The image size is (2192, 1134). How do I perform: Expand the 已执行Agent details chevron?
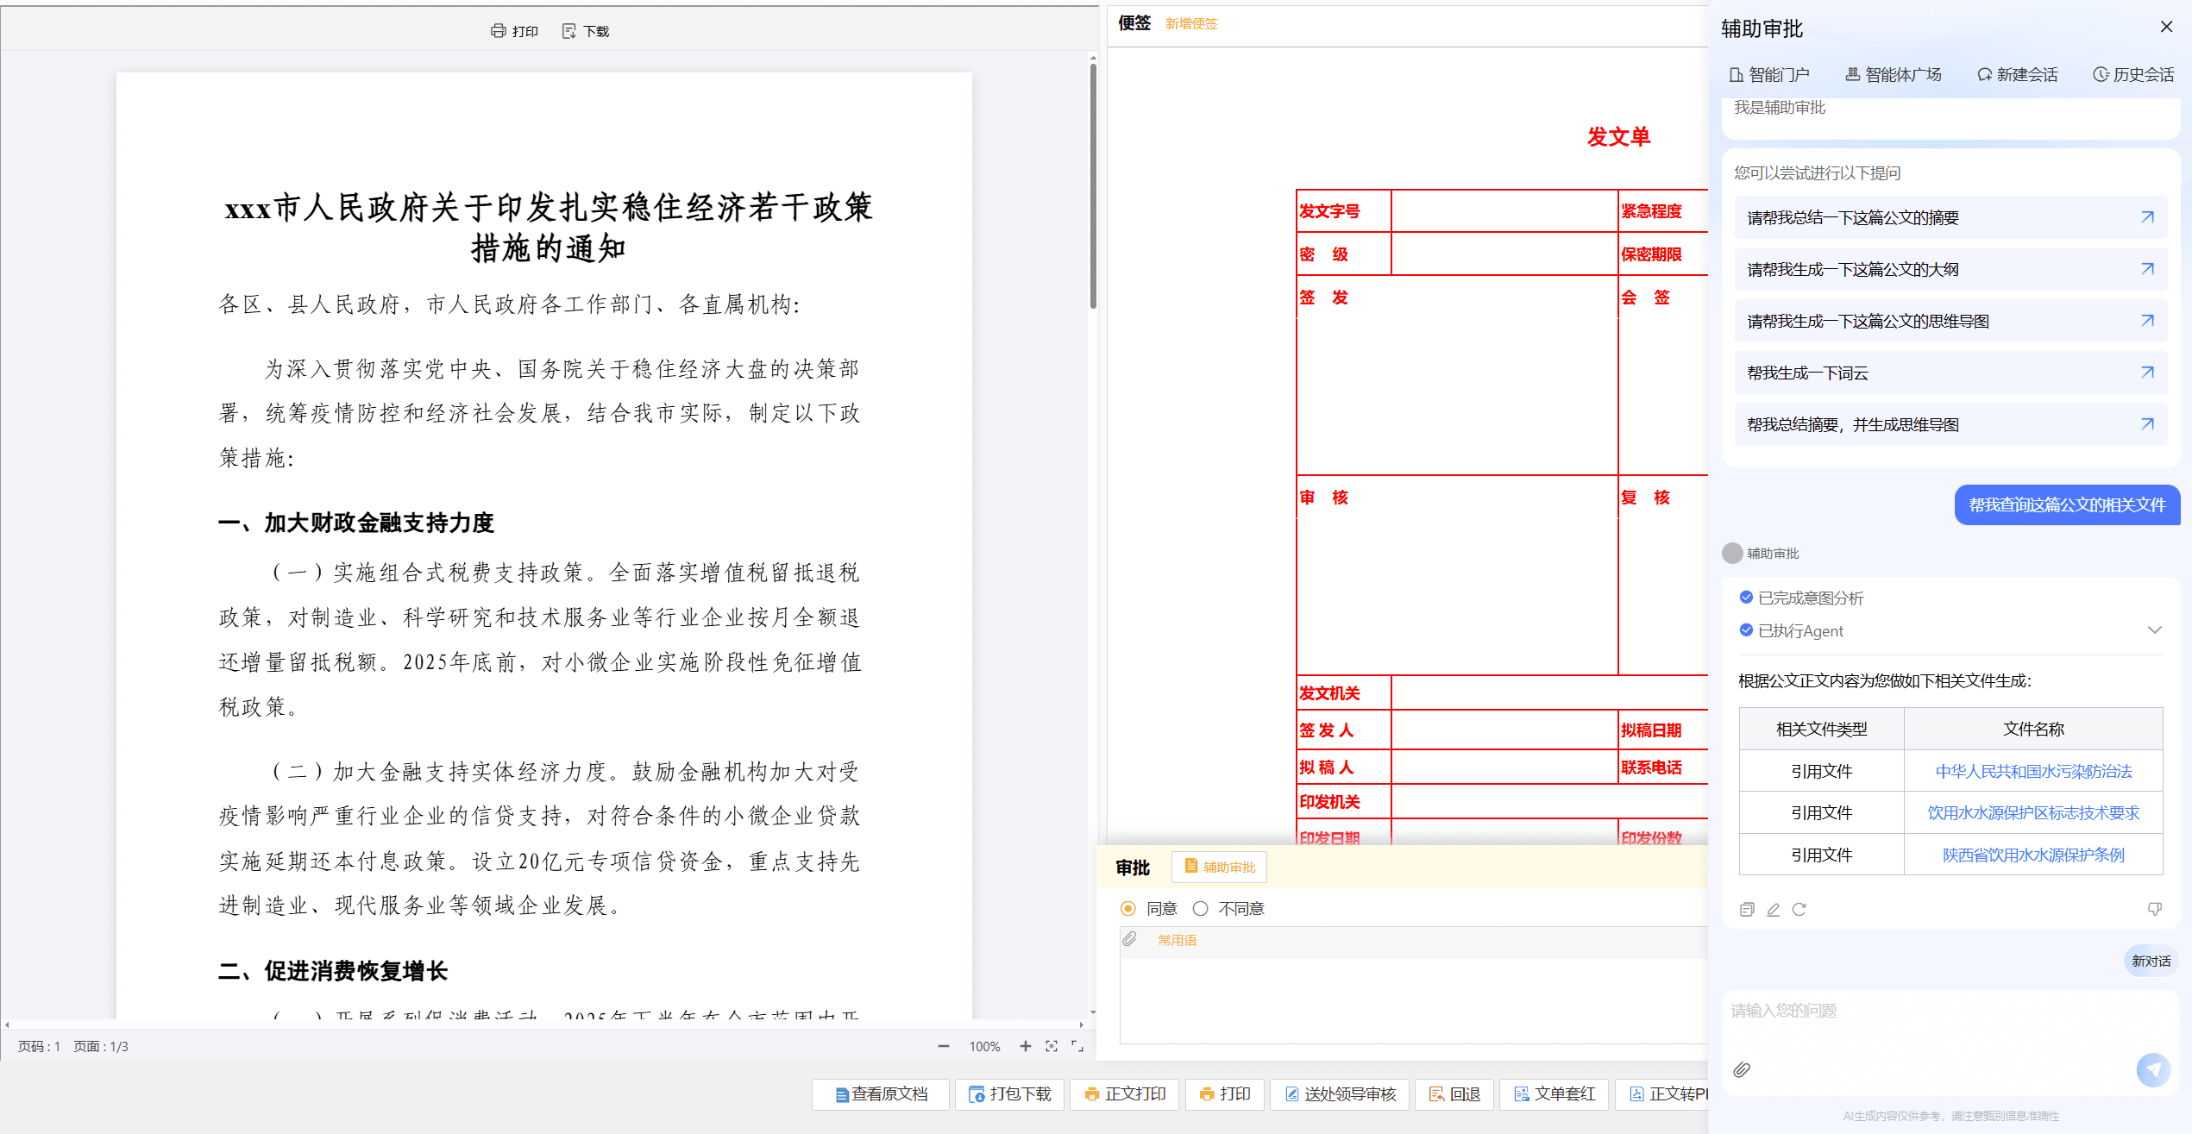coord(2154,630)
